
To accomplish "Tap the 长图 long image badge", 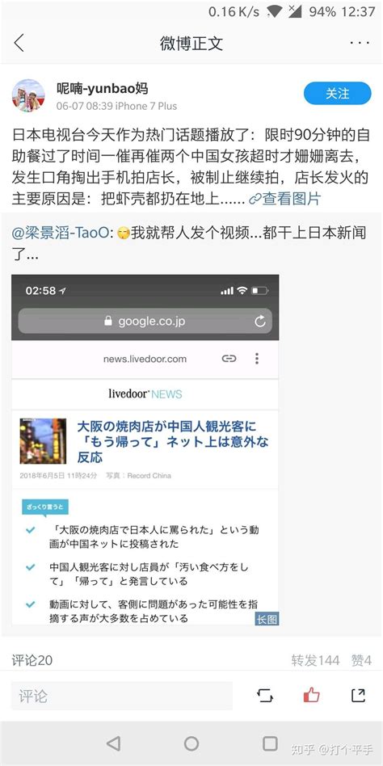I will pyautogui.click(x=267, y=620).
